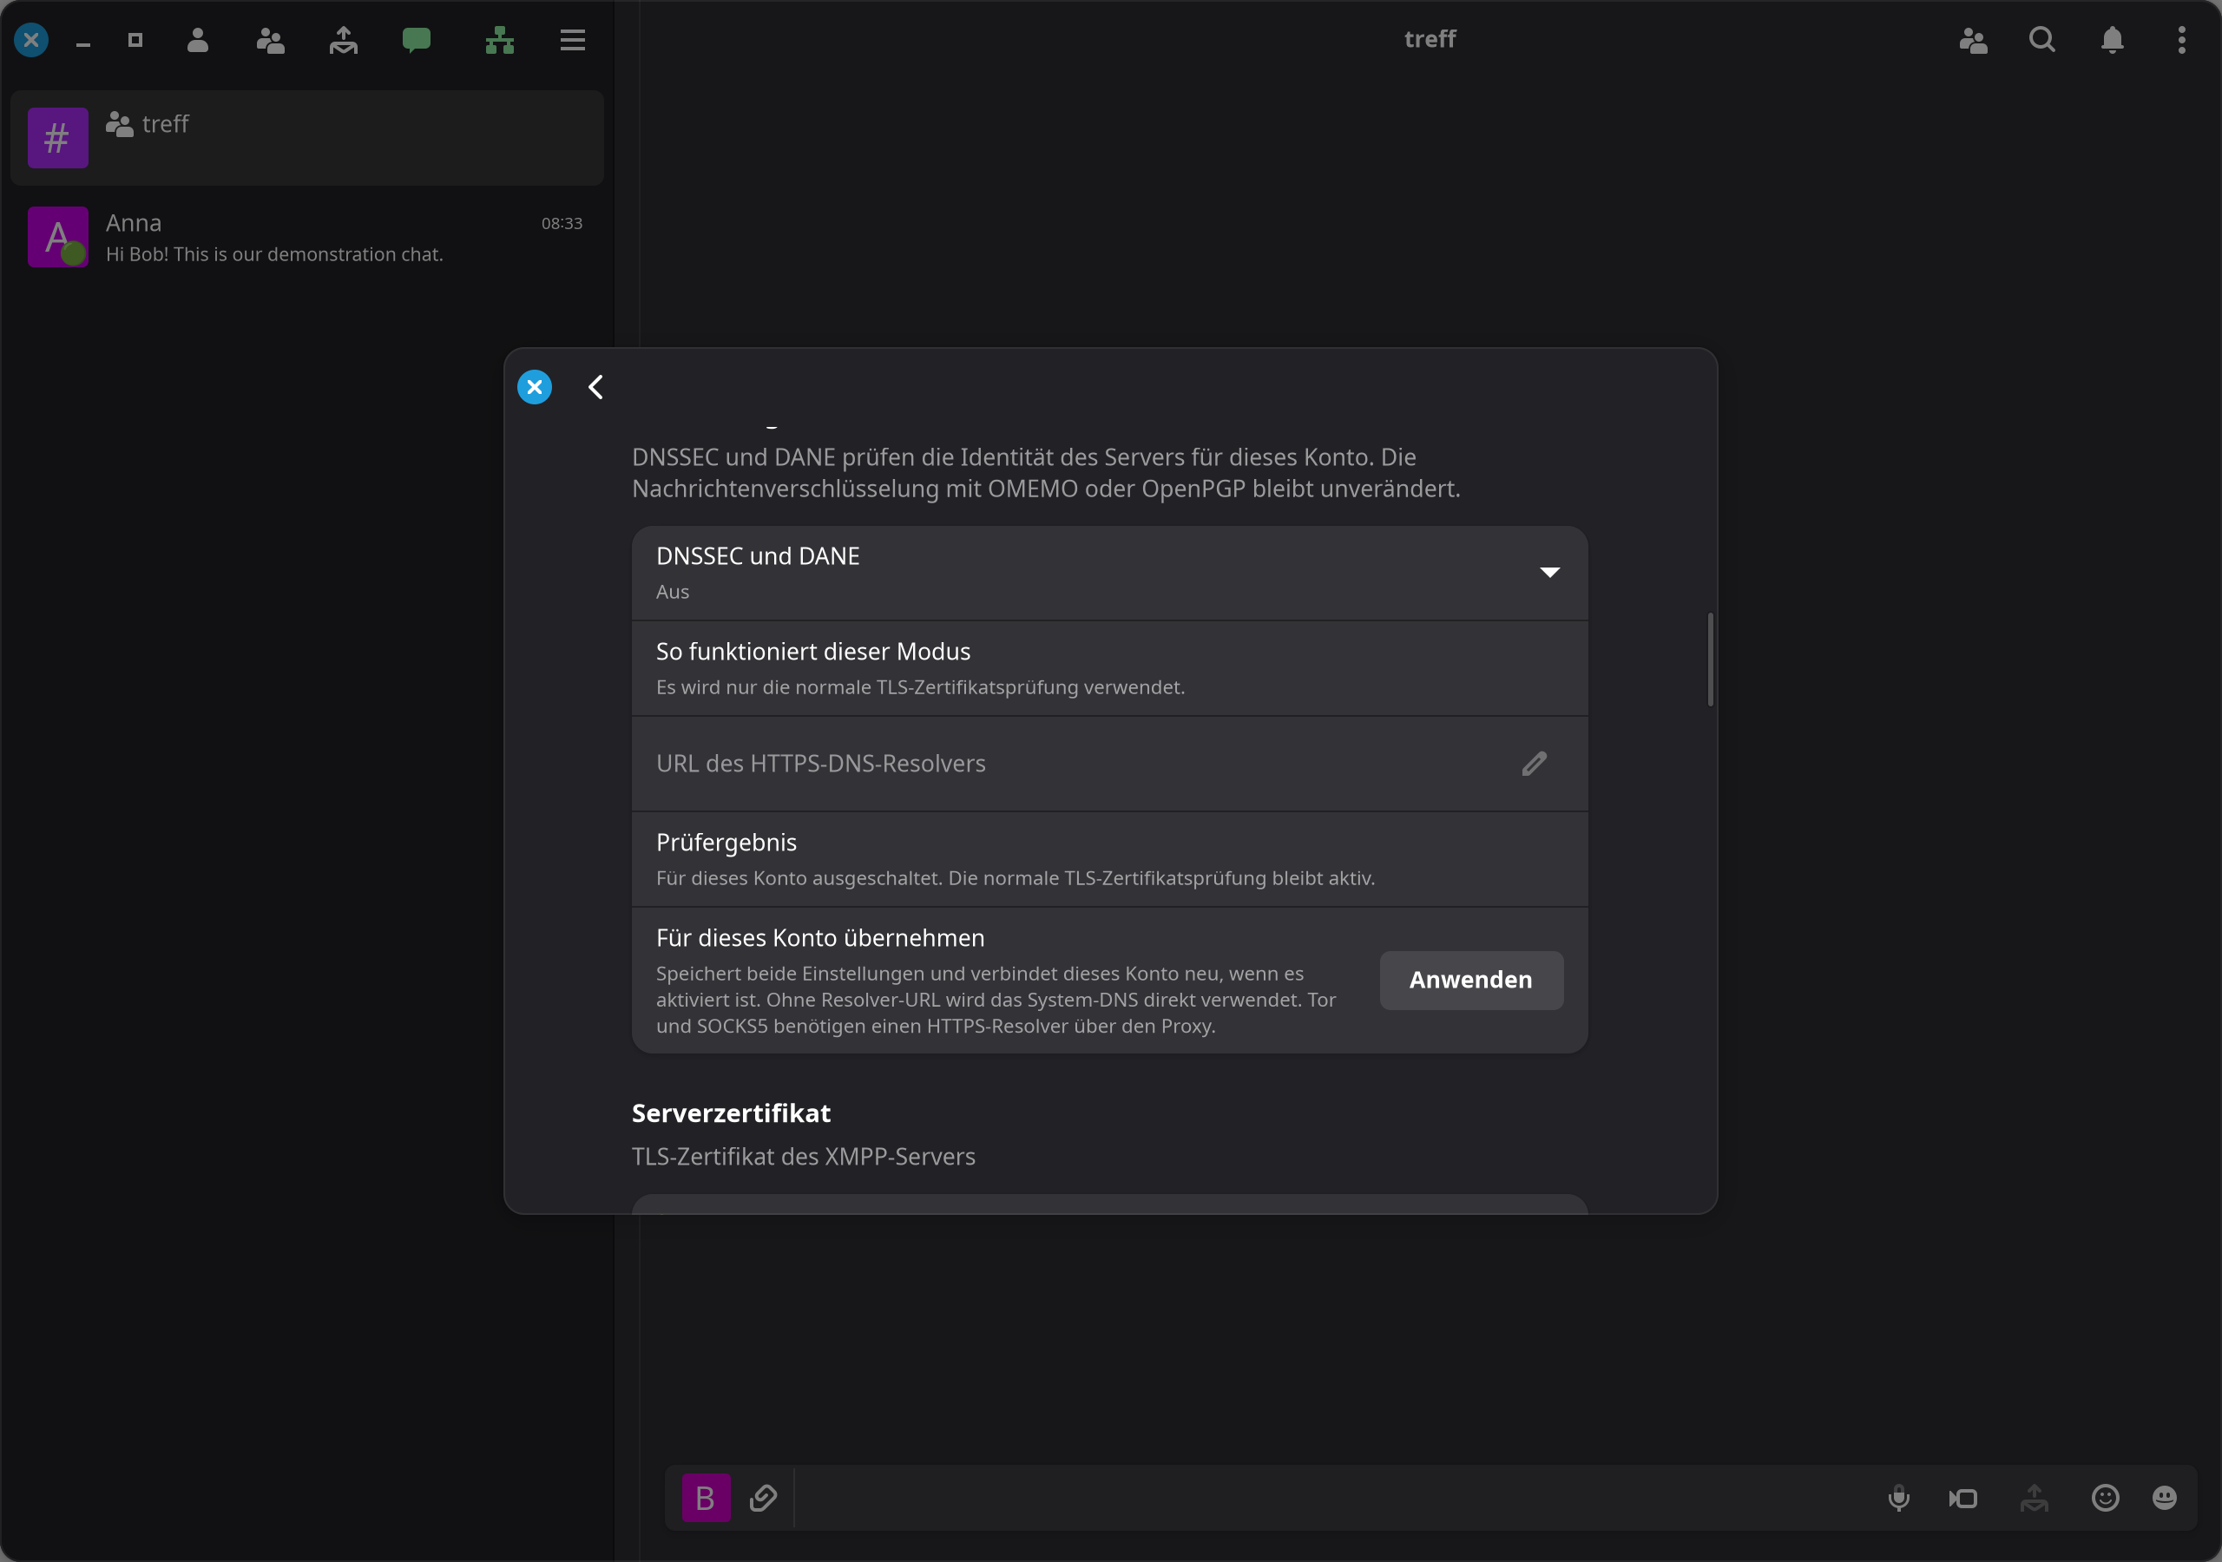2222x1562 pixels.
Task: Record a voice message with microphone icon
Action: (x=1899, y=1498)
